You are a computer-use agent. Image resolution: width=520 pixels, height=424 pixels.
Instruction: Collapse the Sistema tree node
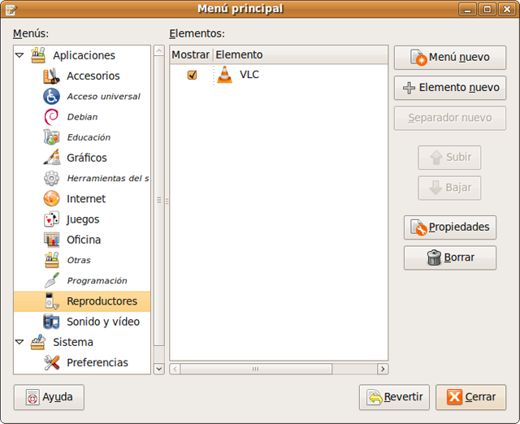point(19,342)
